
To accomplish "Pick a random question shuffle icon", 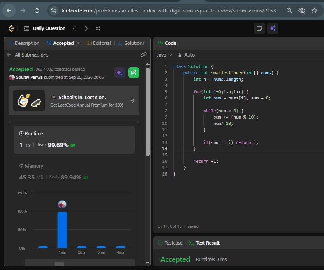I will tap(97, 28).
